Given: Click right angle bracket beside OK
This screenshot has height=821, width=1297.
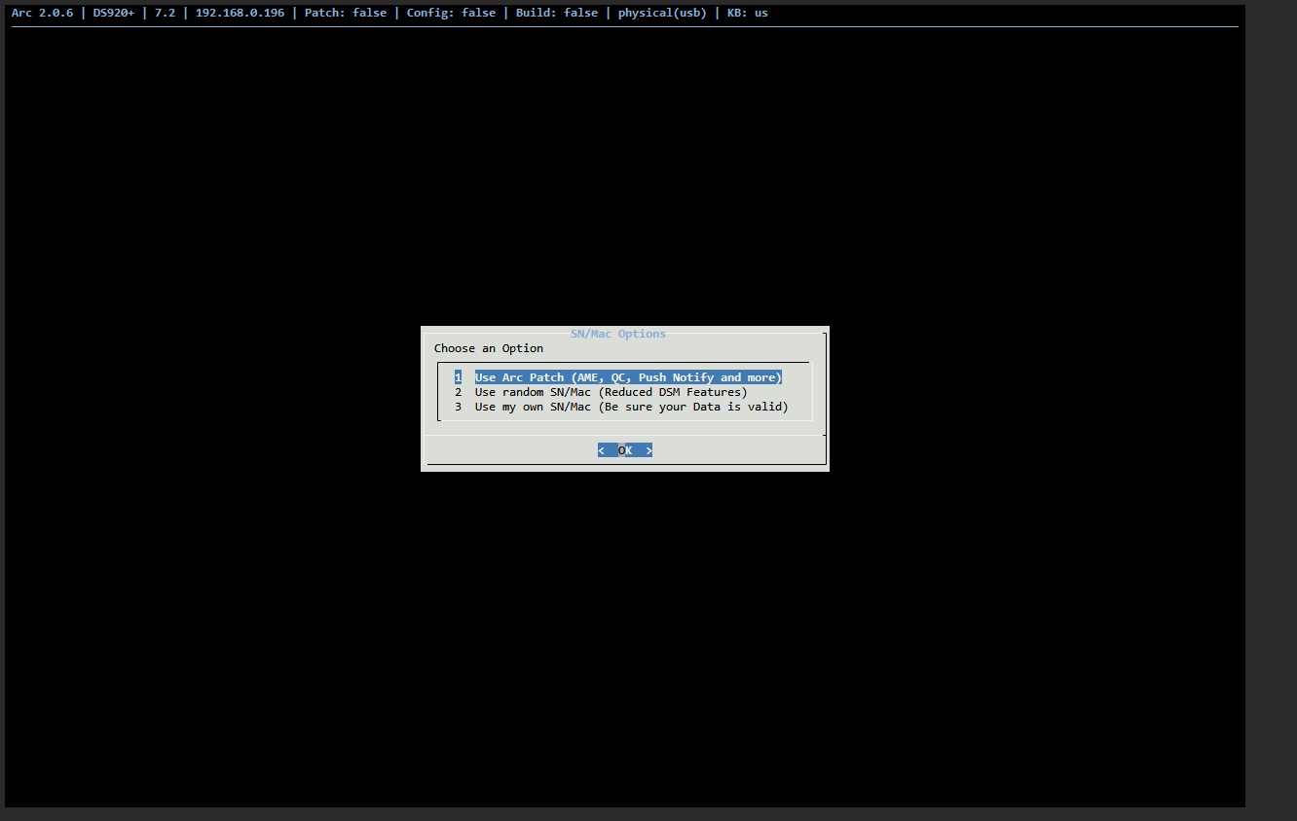Looking at the screenshot, I should coord(648,450).
